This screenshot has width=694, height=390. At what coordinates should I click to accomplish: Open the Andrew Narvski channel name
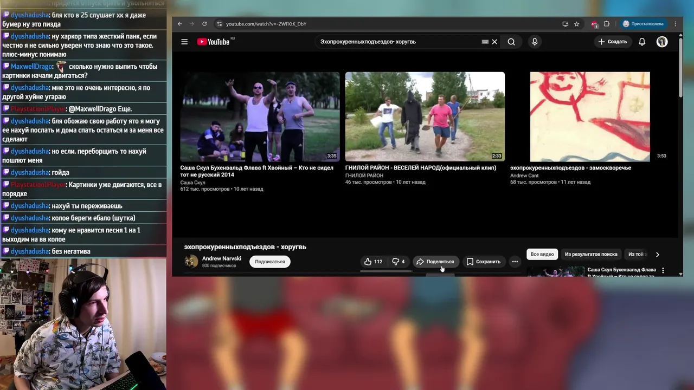click(221, 258)
